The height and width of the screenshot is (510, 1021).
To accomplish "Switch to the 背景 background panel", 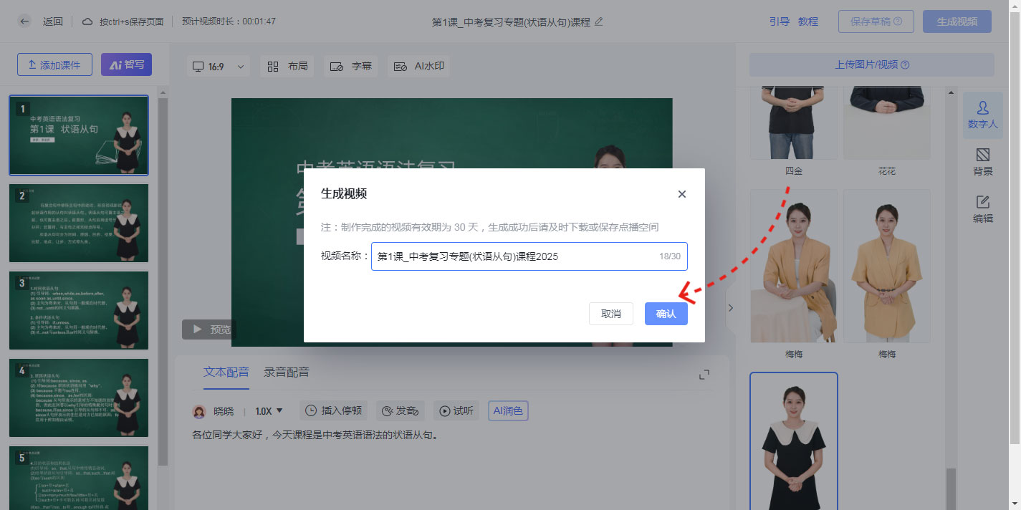I will pyautogui.click(x=982, y=161).
